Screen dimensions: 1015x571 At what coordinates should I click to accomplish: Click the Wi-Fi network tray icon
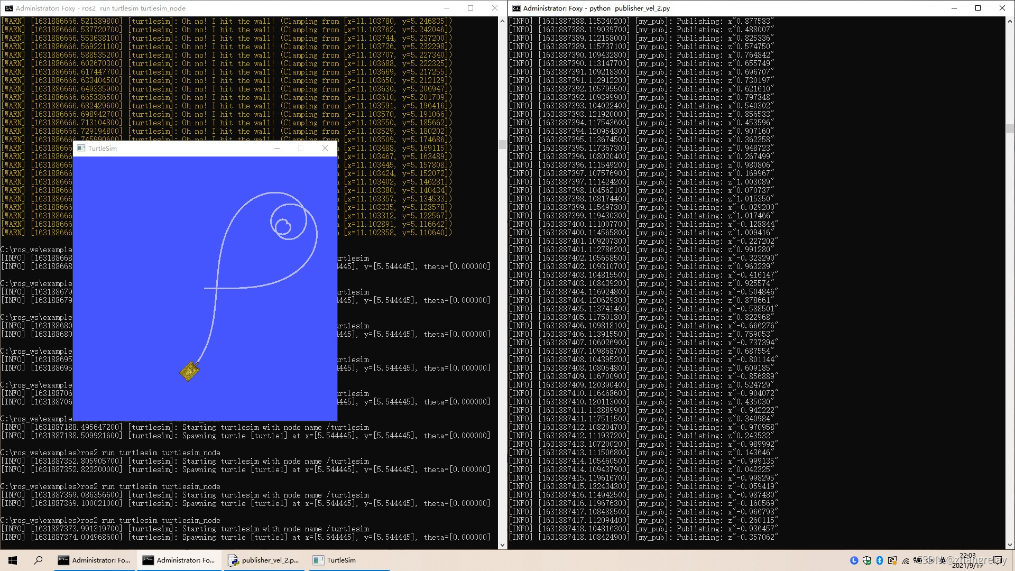click(906, 561)
